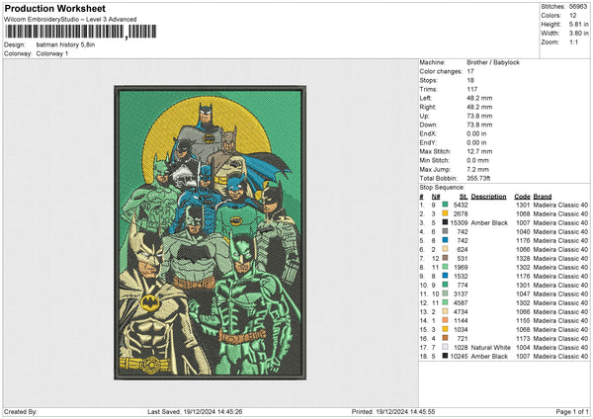Viewport: 593px width, 419px height.
Task: Select the green swatch for stop 10
Action: pyautogui.click(x=445, y=285)
